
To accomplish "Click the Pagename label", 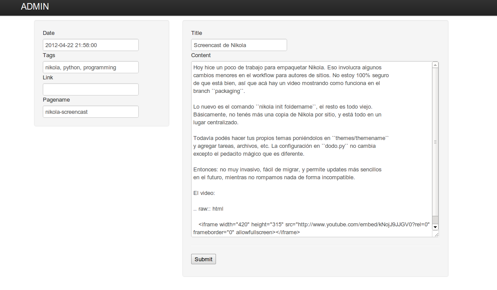I will pyautogui.click(x=56, y=99).
